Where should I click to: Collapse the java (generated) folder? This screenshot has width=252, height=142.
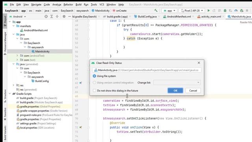[x=14, y=64]
